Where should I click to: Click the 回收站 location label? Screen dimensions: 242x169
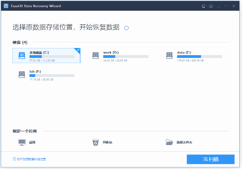pyautogui.click(x=107, y=142)
